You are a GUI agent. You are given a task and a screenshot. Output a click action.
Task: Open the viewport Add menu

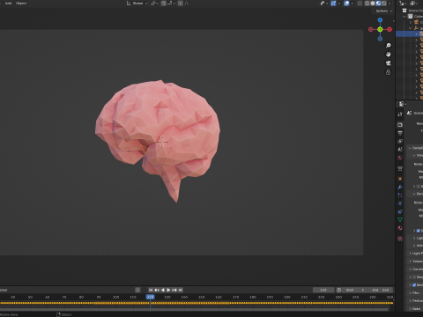click(x=8, y=4)
